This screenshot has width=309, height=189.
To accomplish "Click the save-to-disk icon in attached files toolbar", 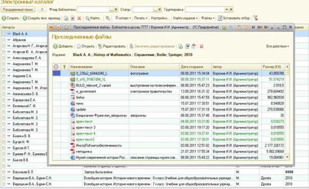I will [x=187, y=46].
